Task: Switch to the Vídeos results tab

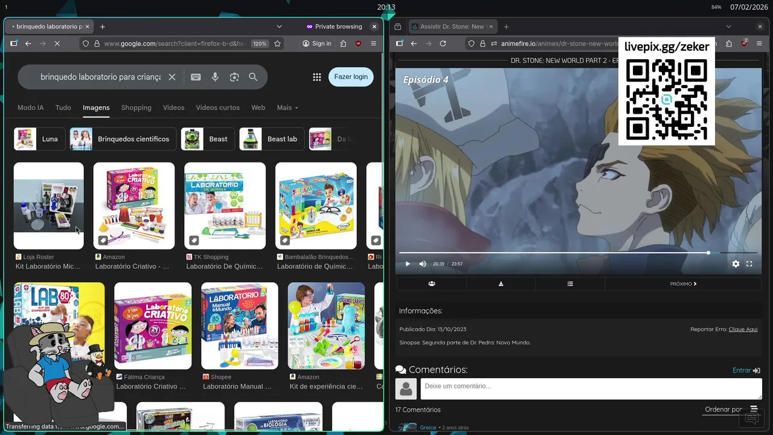Action: (173, 108)
